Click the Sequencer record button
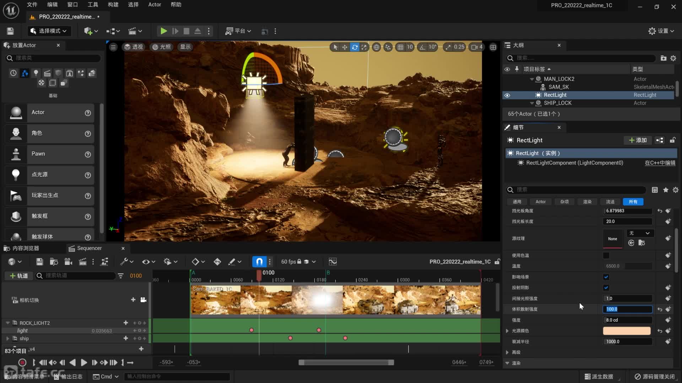 coord(22,363)
